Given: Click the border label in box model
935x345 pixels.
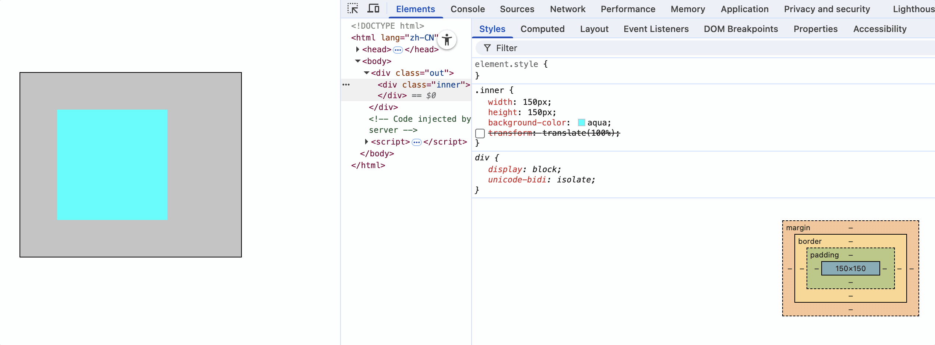Looking at the screenshot, I should point(810,241).
